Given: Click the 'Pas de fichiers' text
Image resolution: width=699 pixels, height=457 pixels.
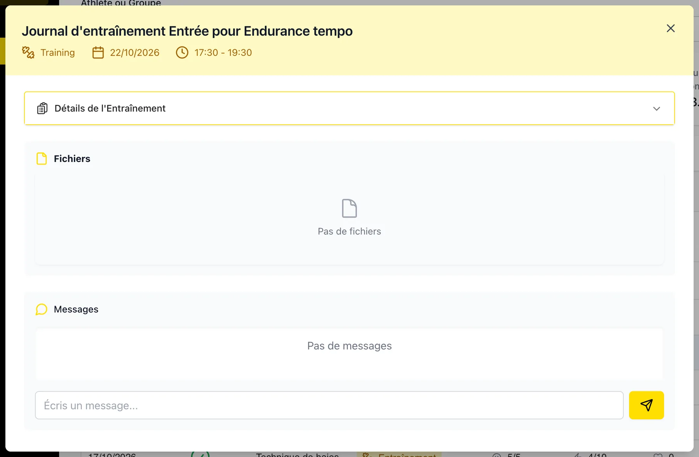Looking at the screenshot, I should coord(349,231).
